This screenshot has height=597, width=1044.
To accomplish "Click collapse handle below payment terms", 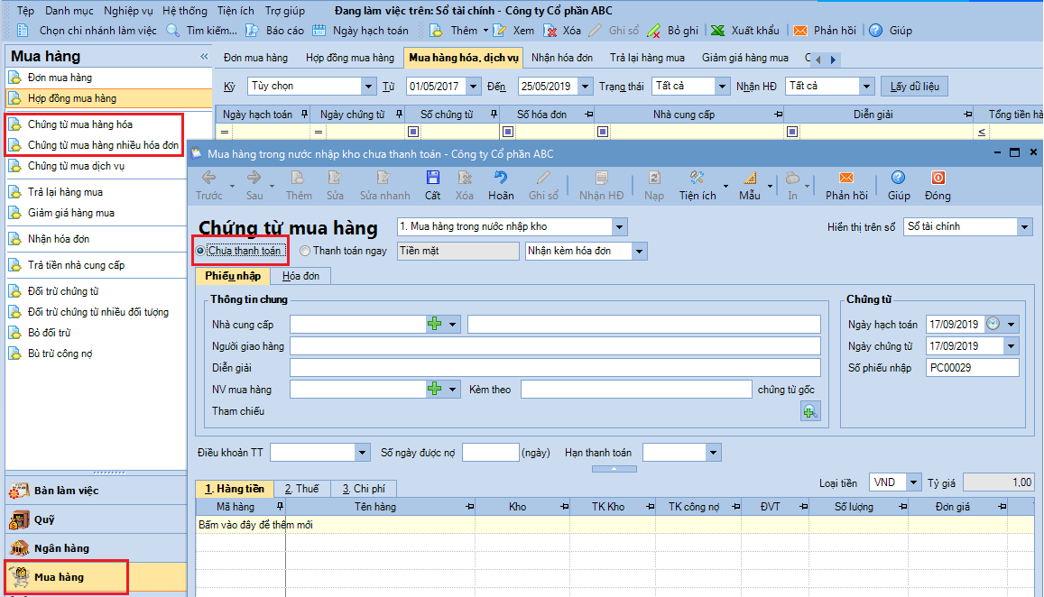I will [x=614, y=469].
